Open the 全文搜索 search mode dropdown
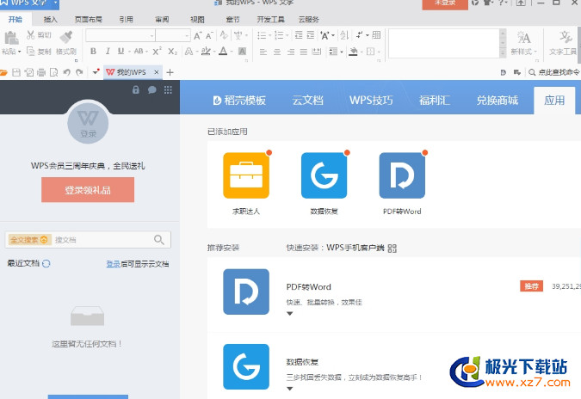 click(29, 240)
